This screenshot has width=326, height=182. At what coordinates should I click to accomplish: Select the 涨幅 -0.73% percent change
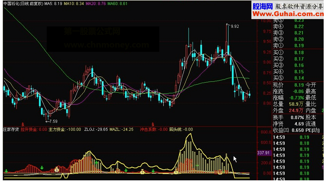(x=289, y=98)
